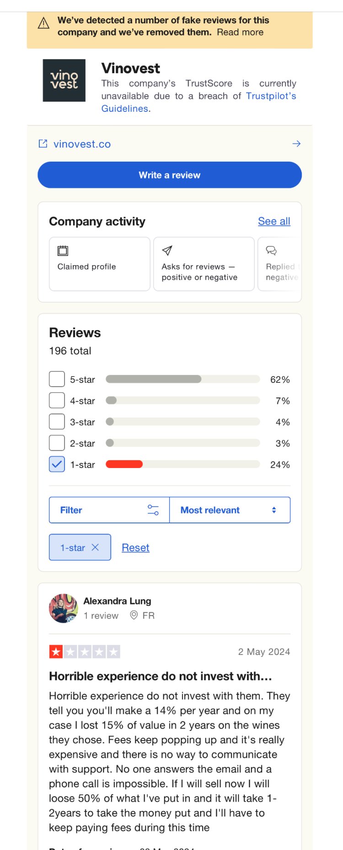Check the 4-star filter checkbox

pos(57,400)
